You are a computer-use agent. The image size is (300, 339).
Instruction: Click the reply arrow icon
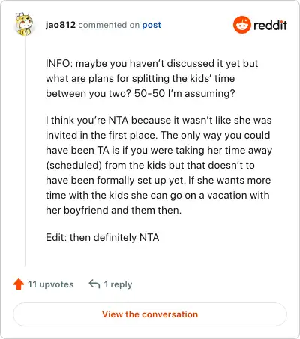(94, 284)
